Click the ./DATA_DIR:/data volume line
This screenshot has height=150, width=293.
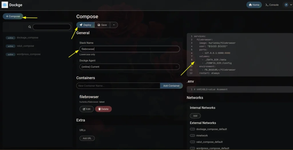214,60
